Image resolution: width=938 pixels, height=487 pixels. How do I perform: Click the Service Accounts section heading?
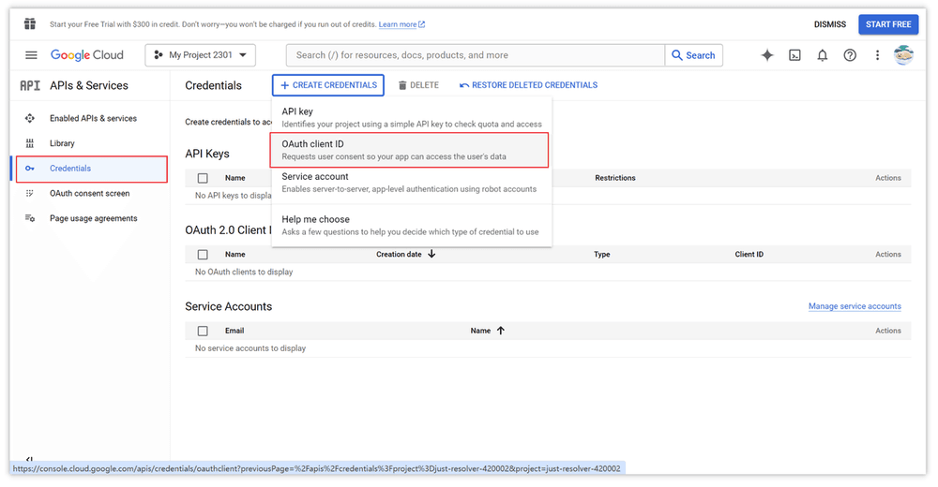point(229,306)
